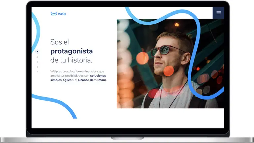The height and width of the screenshot is (143, 254).
Task: Select the active first slide indicator dot
Action: [x=37, y=51]
